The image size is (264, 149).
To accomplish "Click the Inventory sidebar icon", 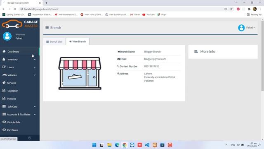I will coord(4,59).
